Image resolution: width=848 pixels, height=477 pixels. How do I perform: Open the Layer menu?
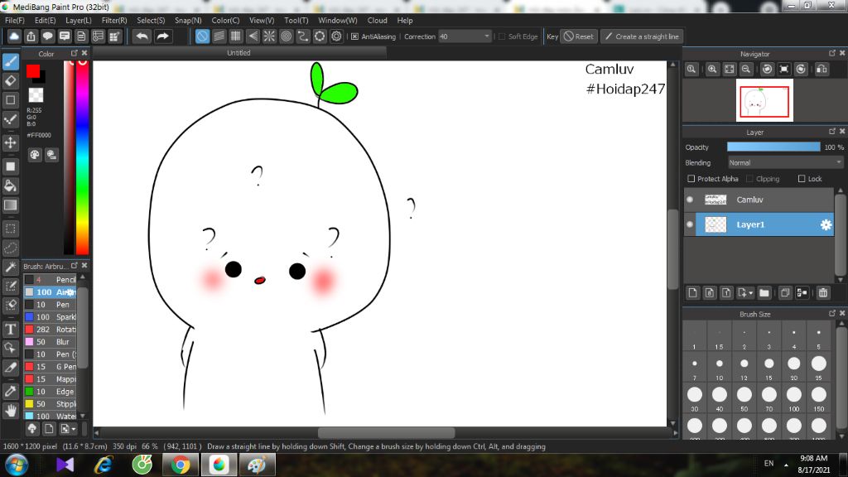(x=79, y=20)
